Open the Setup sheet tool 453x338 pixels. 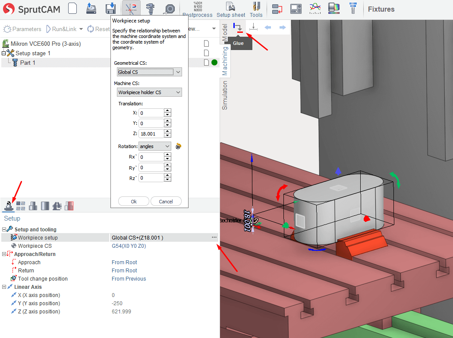point(231,9)
